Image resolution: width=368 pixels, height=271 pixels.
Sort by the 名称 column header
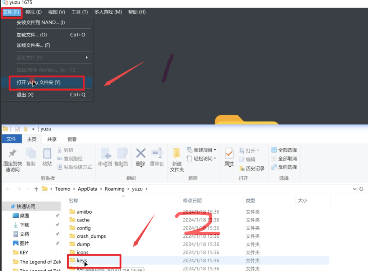click(x=73, y=200)
